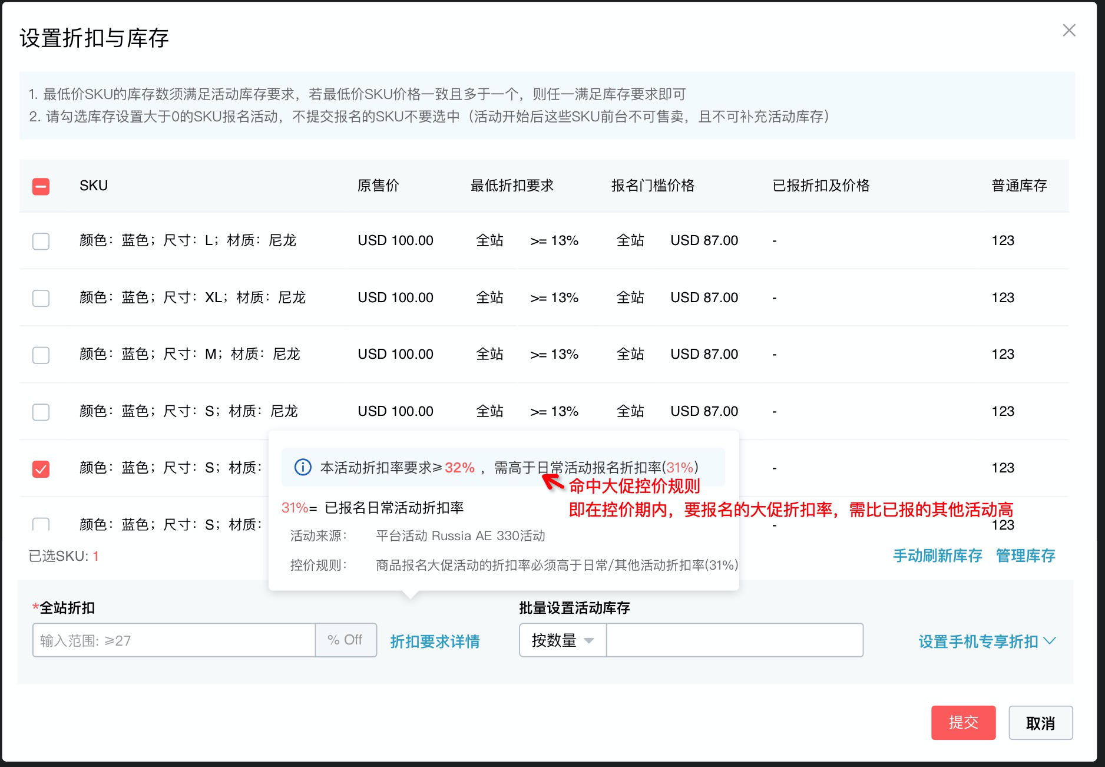
Task: Check the SKU row with size M
Action: [x=41, y=355]
